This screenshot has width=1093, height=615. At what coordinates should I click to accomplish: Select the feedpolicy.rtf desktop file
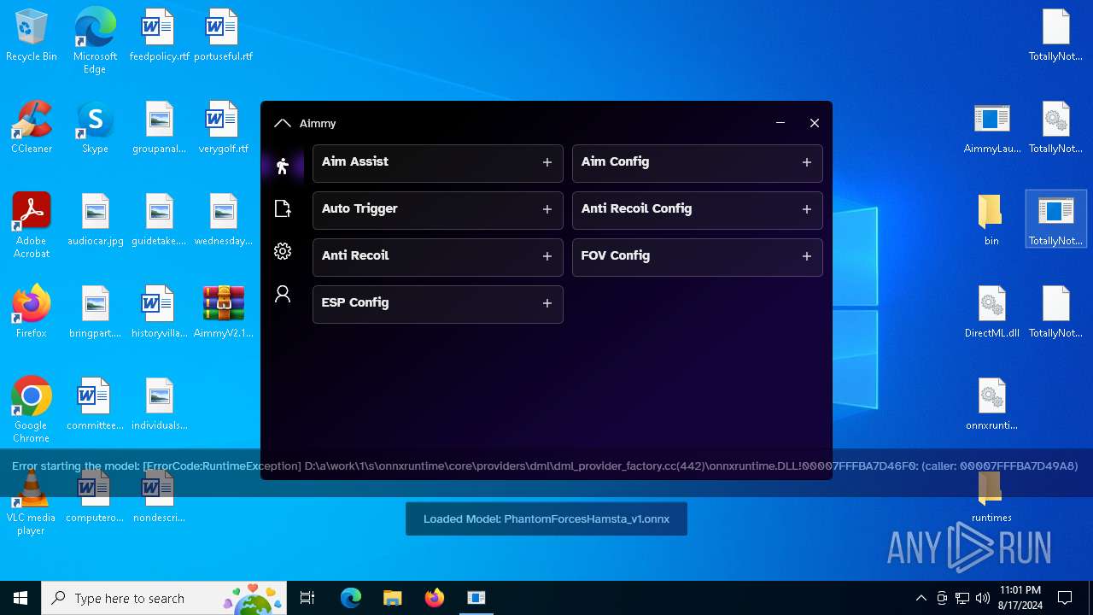tap(159, 36)
